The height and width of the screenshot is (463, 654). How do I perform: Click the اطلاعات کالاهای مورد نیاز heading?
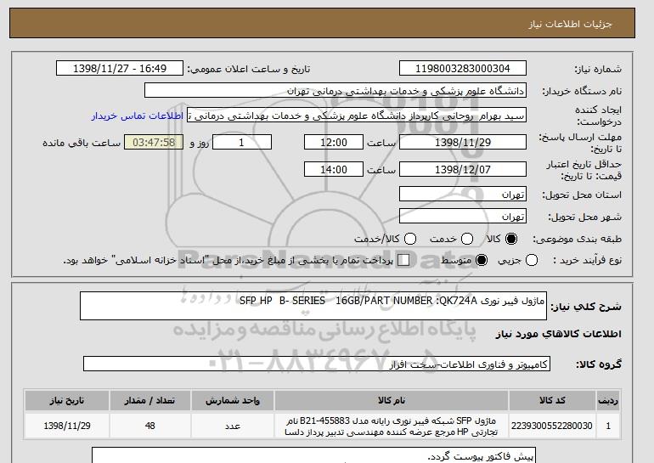click(559, 334)
